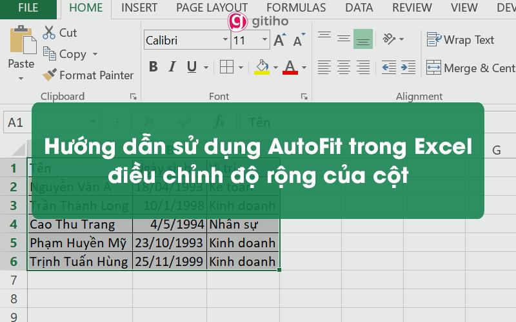
Task: Open the FILE tab
Action: pos(28,8)
